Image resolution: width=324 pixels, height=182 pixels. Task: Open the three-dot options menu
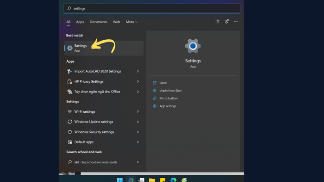(236, 21)
